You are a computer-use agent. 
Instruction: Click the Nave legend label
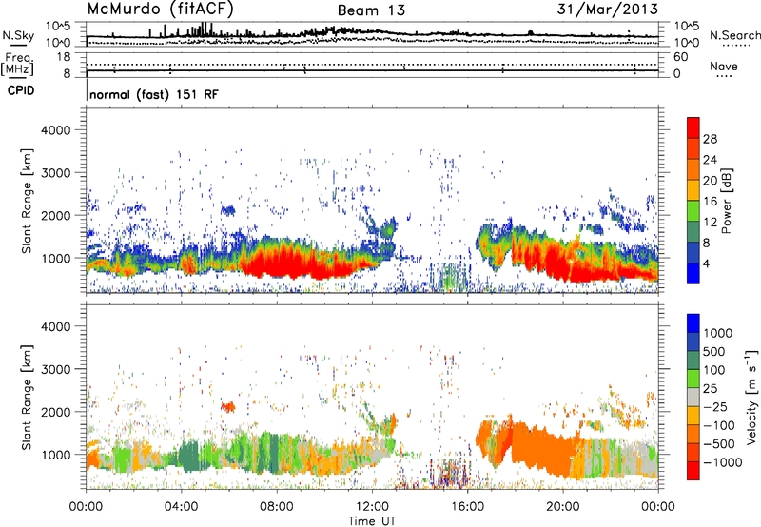[x=724, y=66]
